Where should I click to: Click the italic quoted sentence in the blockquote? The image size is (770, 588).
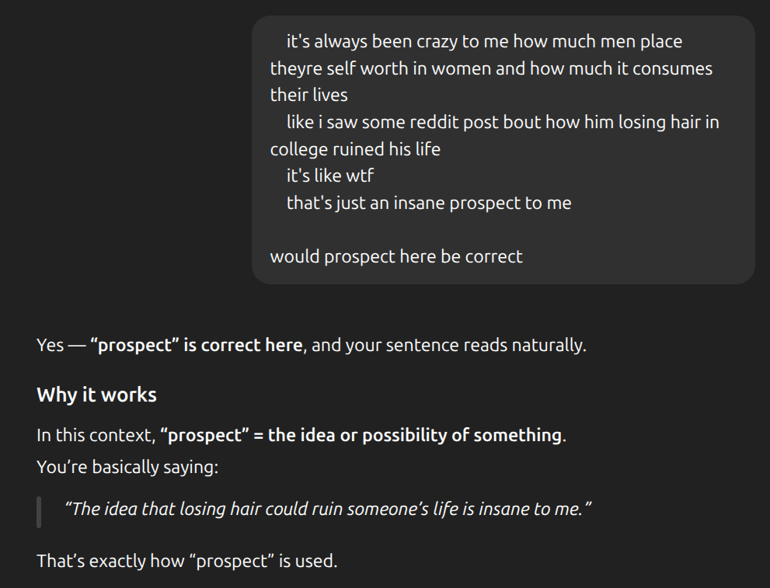[x=328, y=509]
